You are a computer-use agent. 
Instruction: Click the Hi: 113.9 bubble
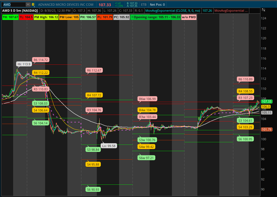(24, 64)
